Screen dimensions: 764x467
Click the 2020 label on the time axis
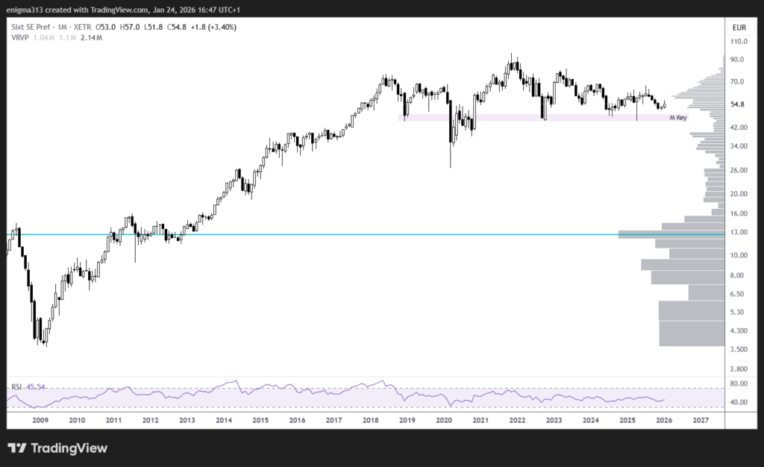pyautogui.click(x=445, y=420)
